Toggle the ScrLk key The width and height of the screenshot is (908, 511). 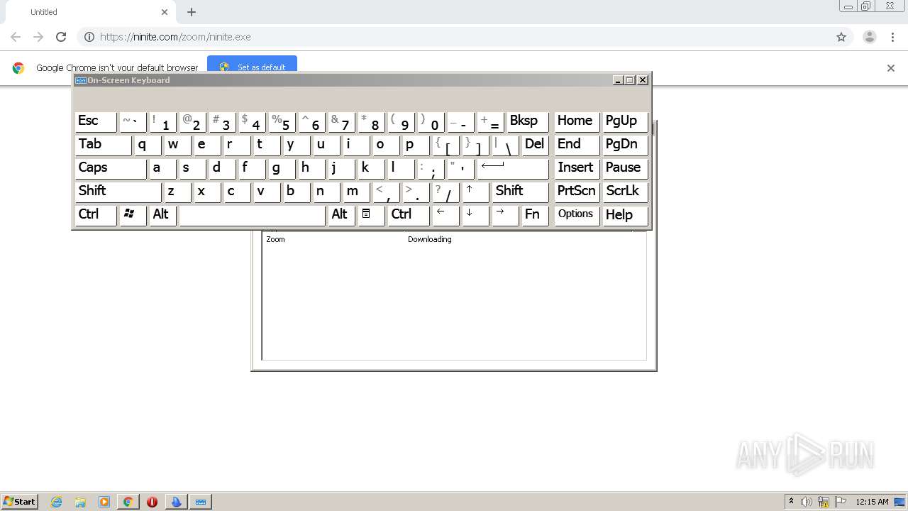tap(625, 192)
